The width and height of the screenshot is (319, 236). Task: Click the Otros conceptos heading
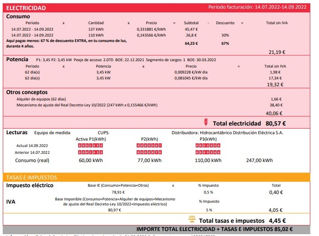(27, 92)
